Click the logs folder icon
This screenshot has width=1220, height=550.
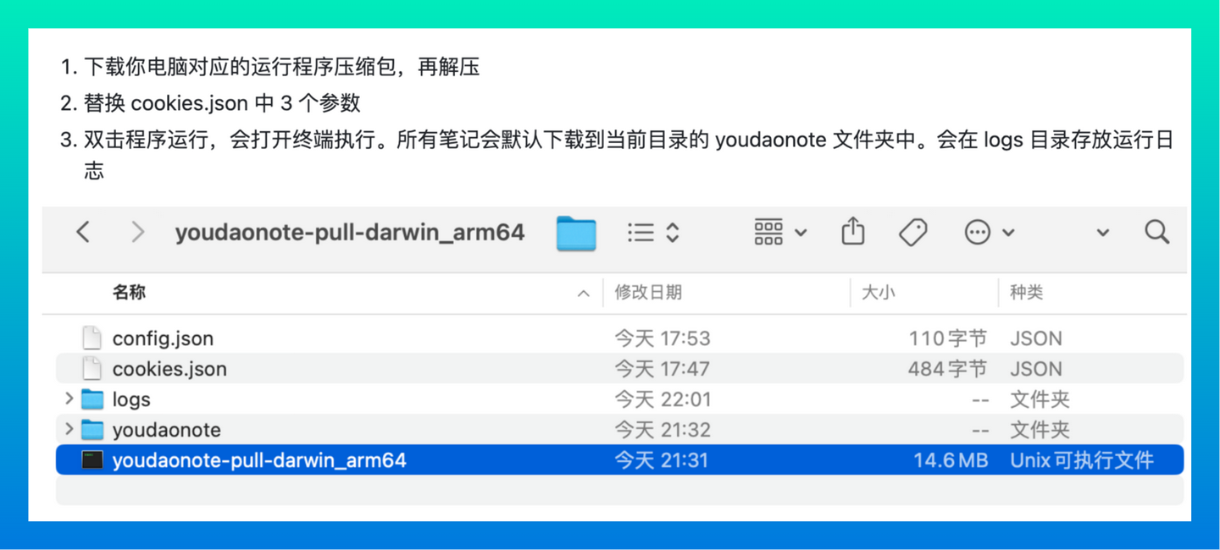coord(91,399)
